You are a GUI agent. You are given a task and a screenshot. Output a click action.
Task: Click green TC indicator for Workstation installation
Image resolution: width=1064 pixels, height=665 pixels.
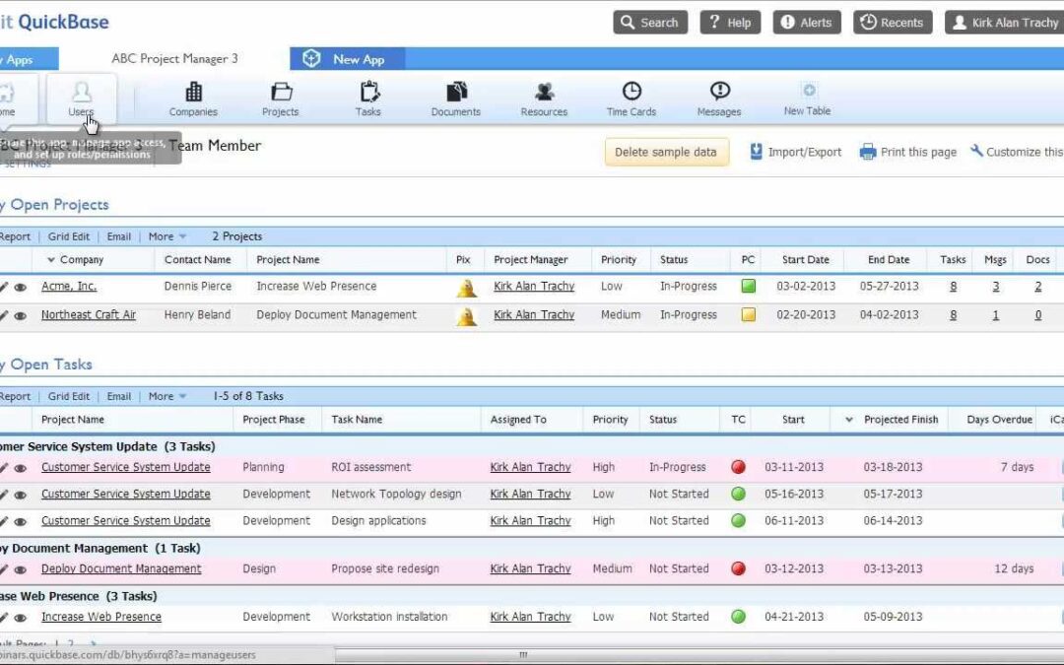point(738,616)
